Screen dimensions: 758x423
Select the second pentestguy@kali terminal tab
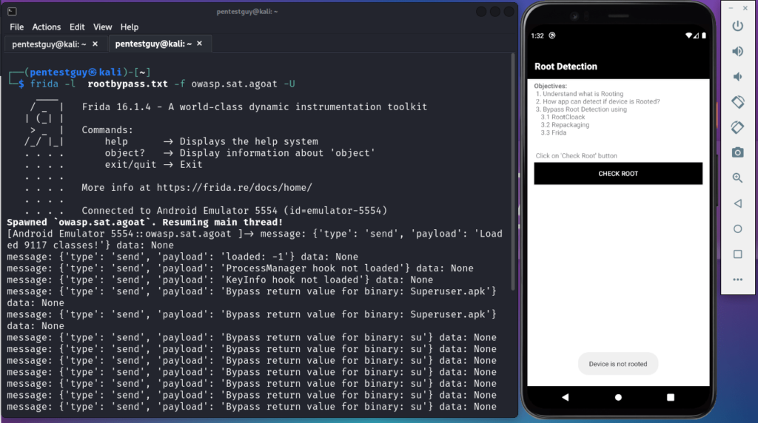[160, 44]
